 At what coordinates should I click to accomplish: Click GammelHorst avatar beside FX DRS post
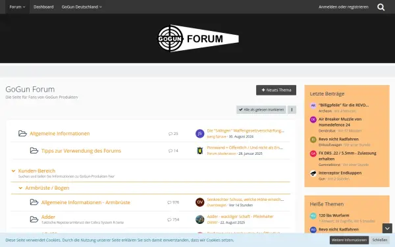point(313,153)
